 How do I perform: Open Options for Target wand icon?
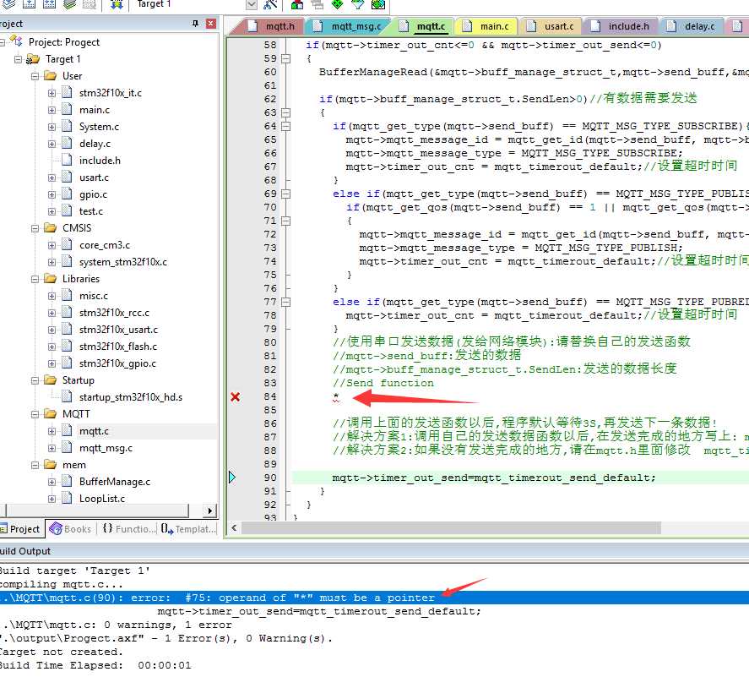coord(270,5)
